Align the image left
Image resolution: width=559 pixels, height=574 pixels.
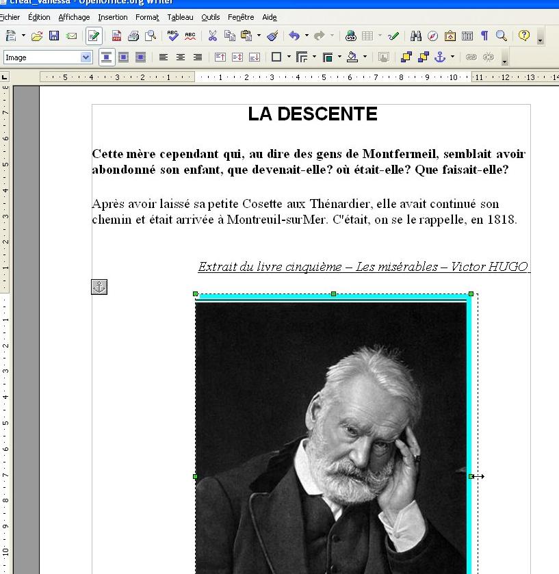(x=164, y=57)
